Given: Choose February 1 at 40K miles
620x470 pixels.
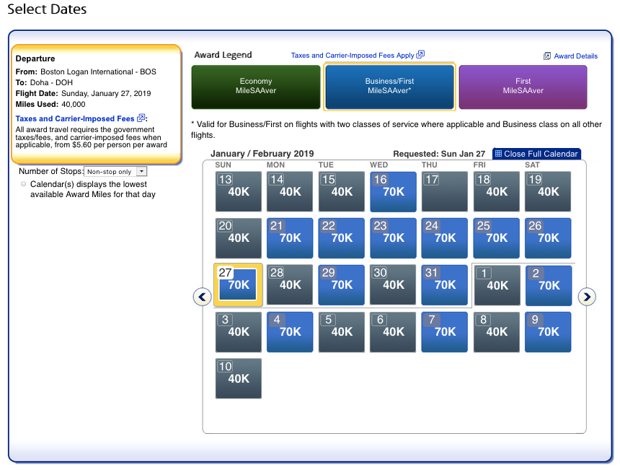Looking at the screenshot, I should pyautogui.click(x=496, y=285).
